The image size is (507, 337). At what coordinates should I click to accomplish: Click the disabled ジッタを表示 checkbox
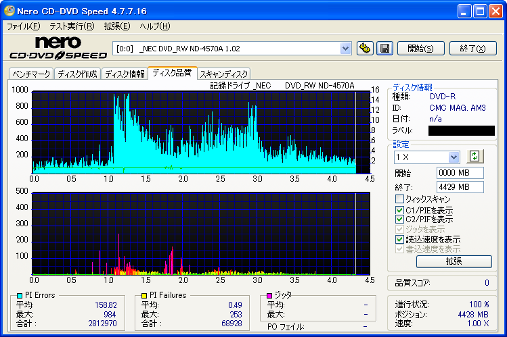click(x=399, y=230)
